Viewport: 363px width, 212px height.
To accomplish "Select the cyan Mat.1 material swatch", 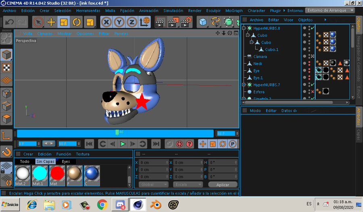I will coord(40,176).
